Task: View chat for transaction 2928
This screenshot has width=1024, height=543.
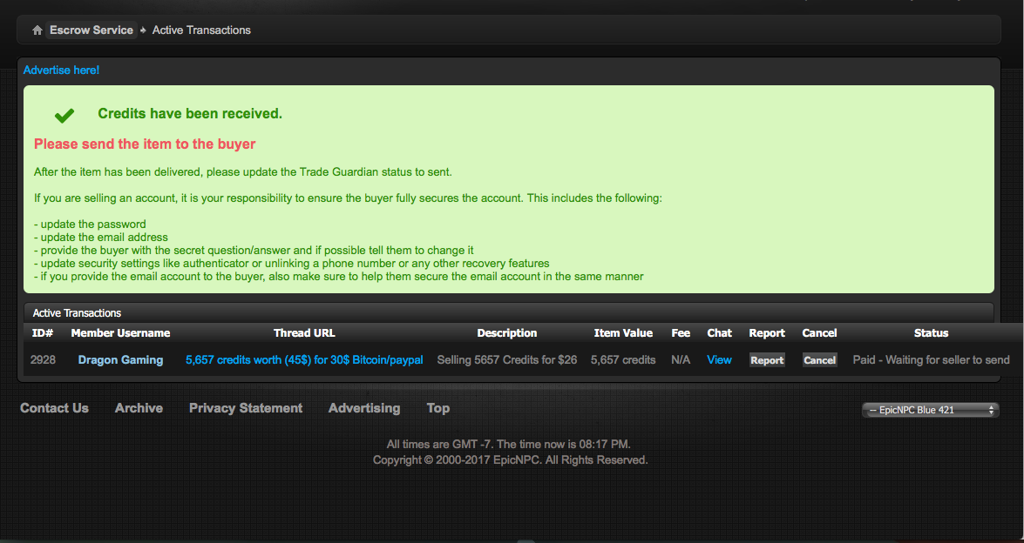Action: coord(719,360)
